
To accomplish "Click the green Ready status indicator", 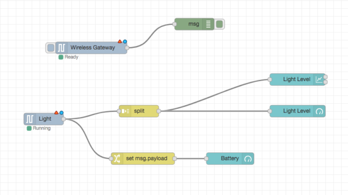I will (61, 57).
